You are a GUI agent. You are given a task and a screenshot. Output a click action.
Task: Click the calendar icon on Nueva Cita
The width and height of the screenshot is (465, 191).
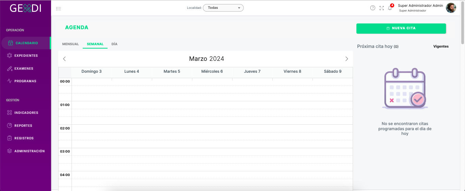coord(388,28)
